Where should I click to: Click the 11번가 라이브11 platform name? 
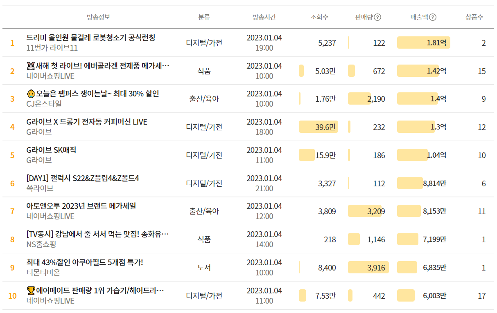(52, 48)
